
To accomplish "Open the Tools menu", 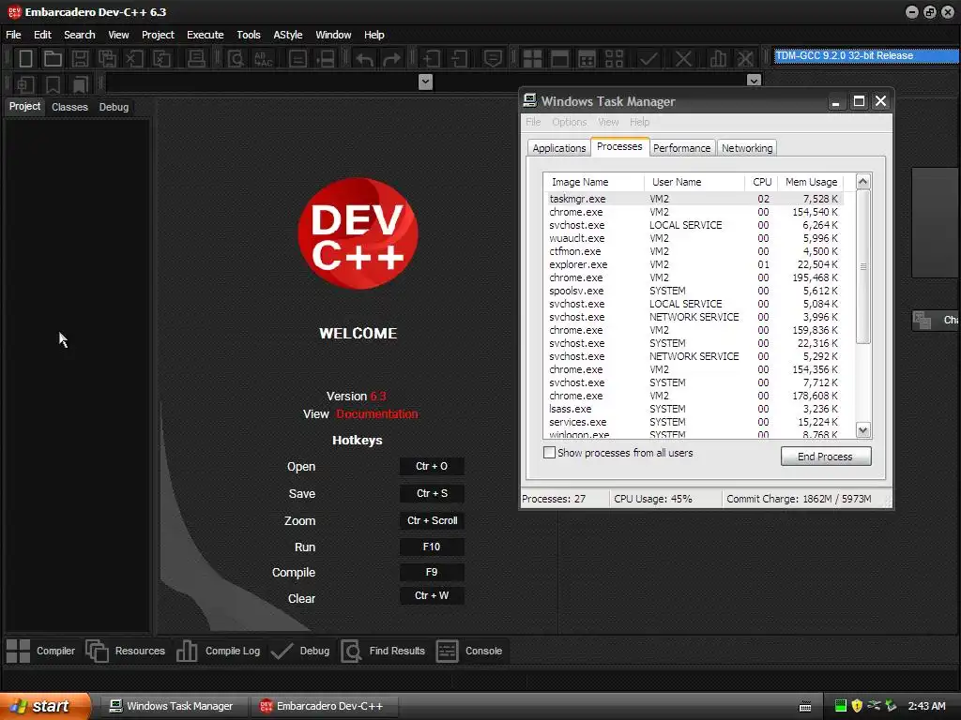I will (x=248, y=35).
